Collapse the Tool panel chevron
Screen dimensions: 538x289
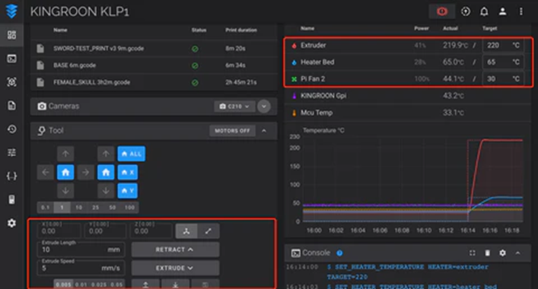(x=264, y=131)
